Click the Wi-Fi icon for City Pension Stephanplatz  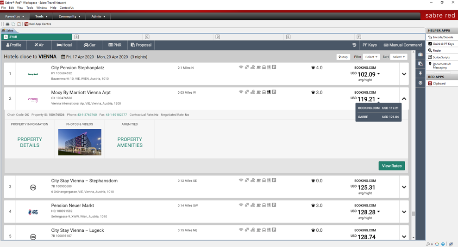coord(241,67)
